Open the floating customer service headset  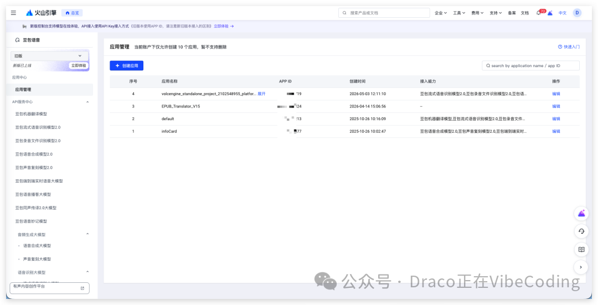pyautogui.click(x=581, y=231)
